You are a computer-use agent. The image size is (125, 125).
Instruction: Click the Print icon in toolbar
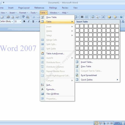pos(8,17)
